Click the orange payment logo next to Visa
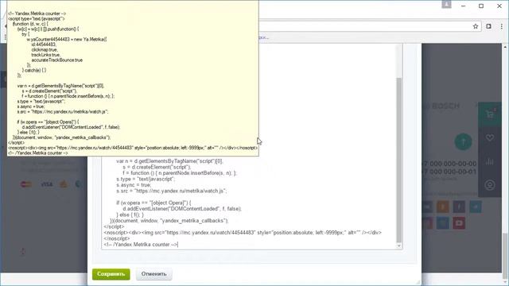This screenshot has width=509, height=286. (64, 184)
